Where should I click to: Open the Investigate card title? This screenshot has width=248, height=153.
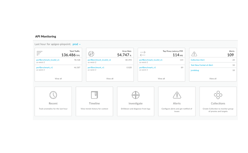[x=136, y=103]
